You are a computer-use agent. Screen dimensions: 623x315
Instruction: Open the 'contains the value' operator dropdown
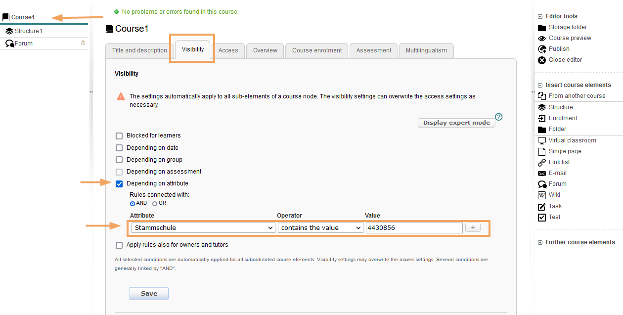click(320, 228)
